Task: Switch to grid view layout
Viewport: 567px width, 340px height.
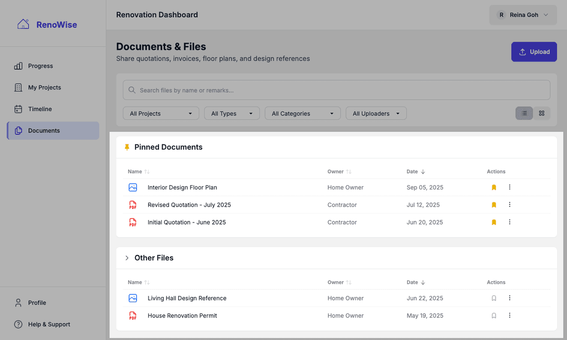Action: click(x=542, y=113)
